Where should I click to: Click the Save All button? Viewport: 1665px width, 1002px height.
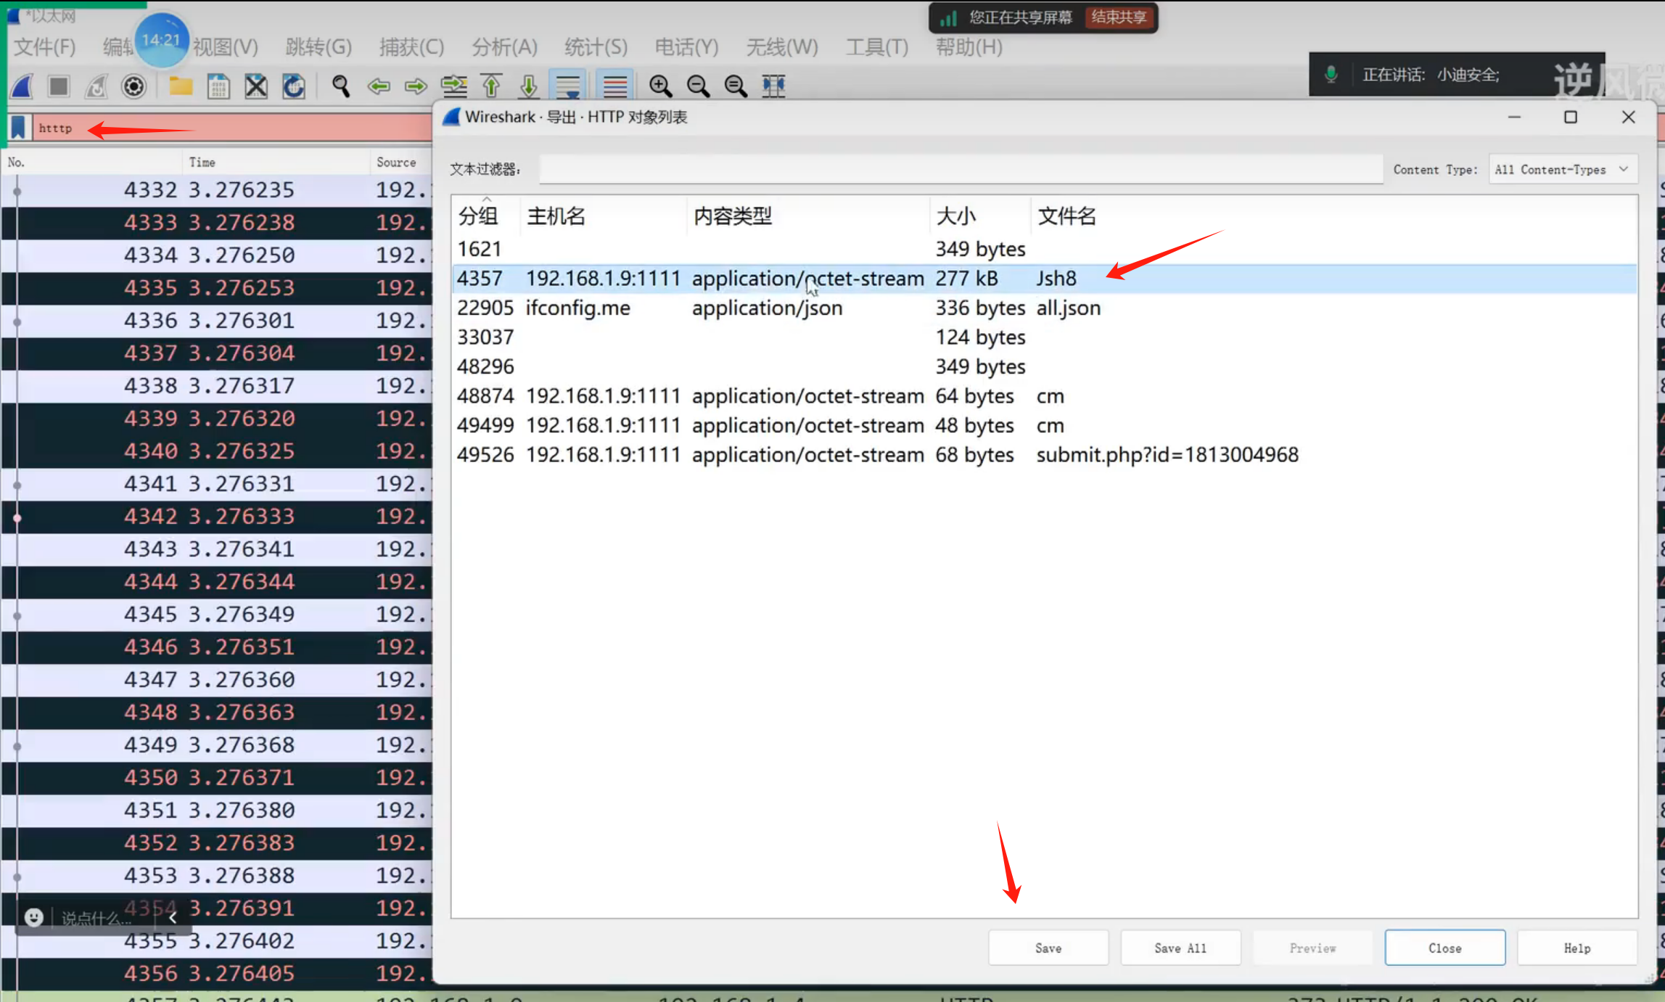tap(1180, 948)
